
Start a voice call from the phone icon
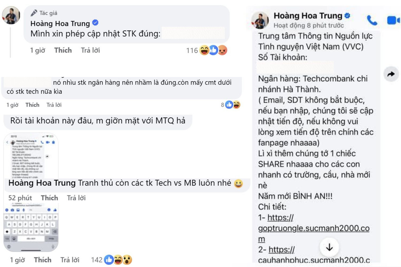372,20
